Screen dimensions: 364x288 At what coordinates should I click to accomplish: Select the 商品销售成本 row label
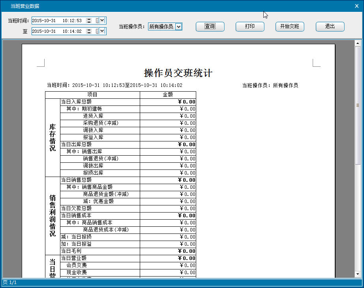coord(97,223)
